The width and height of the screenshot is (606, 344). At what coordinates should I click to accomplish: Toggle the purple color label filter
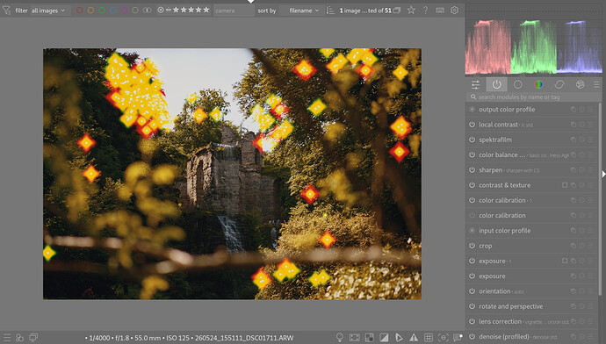(x=124, y=11)
